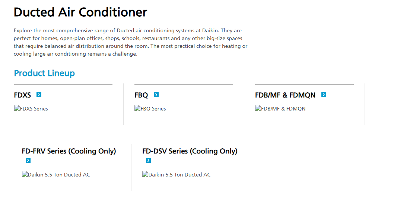Open FD-FRV Series (Cooling Only) heading
The width and height of the screenshot is (394, 218).
tap(69, 151)
